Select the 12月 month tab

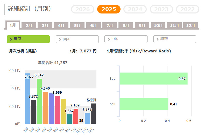191,26
